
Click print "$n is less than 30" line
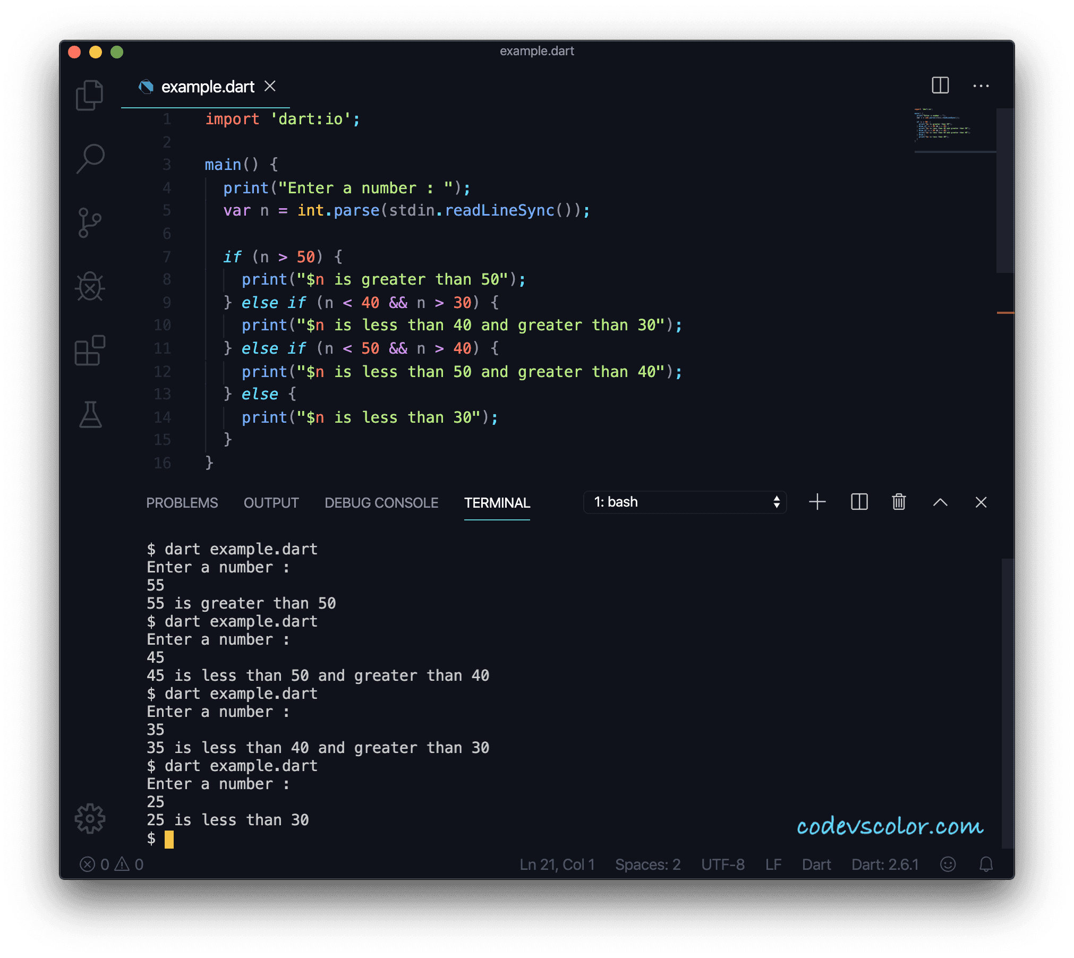(370, 417)
